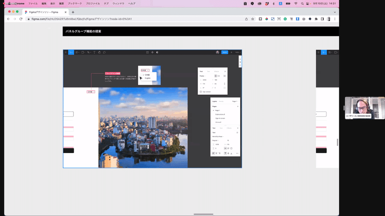Screen dimensions: 385x216
Task: Select Page 1 in the Pages list
Action: (218, 110)
